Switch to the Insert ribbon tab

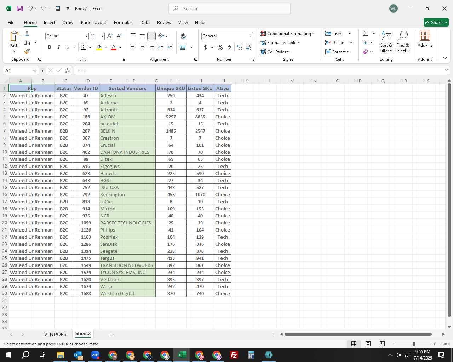pos(50,22)
